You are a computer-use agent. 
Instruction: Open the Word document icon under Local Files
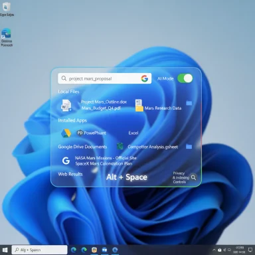coord(66,105)
